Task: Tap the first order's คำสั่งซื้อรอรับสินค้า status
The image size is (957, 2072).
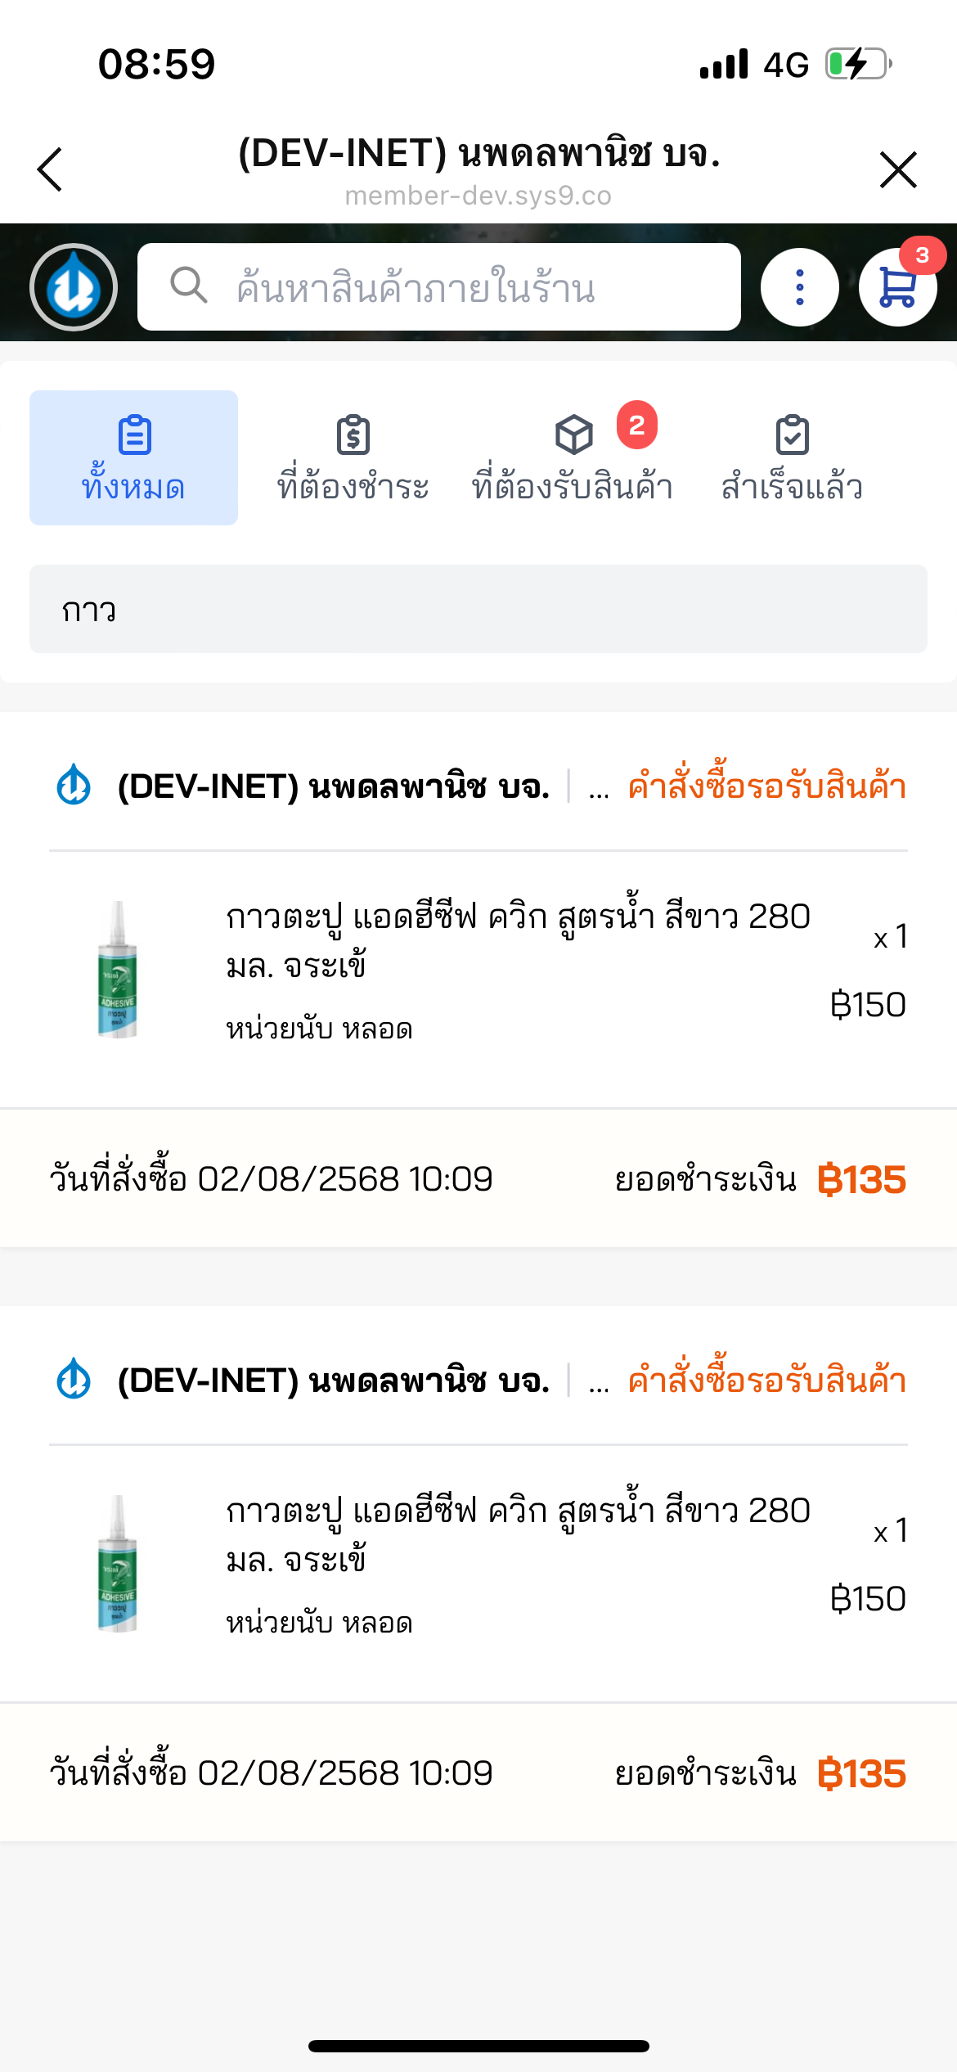Action: (766, 786)
